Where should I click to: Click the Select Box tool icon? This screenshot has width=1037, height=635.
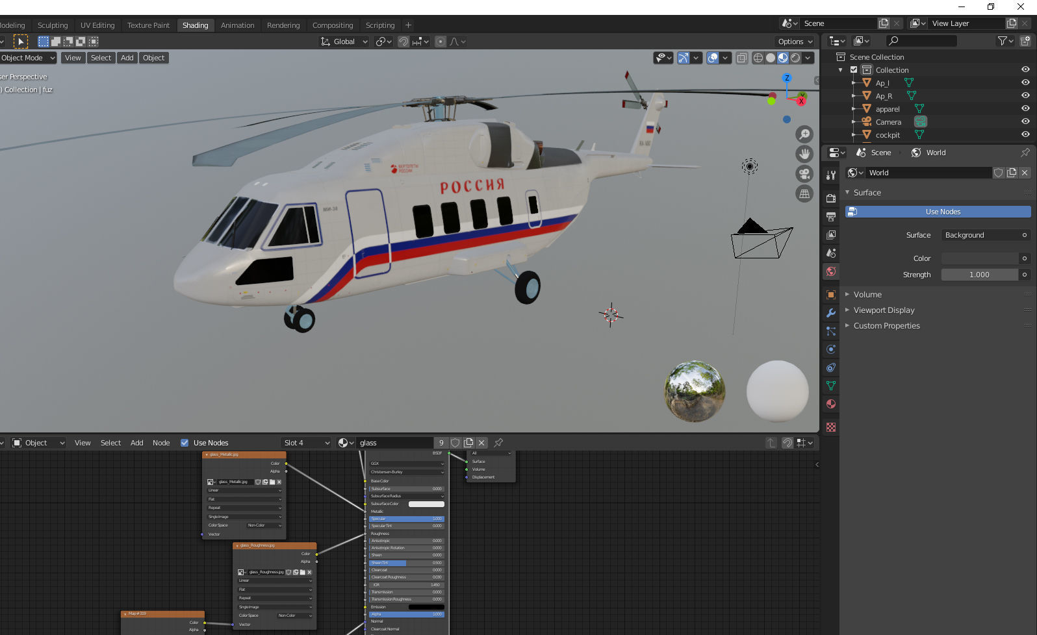click(x=21, y=42)
